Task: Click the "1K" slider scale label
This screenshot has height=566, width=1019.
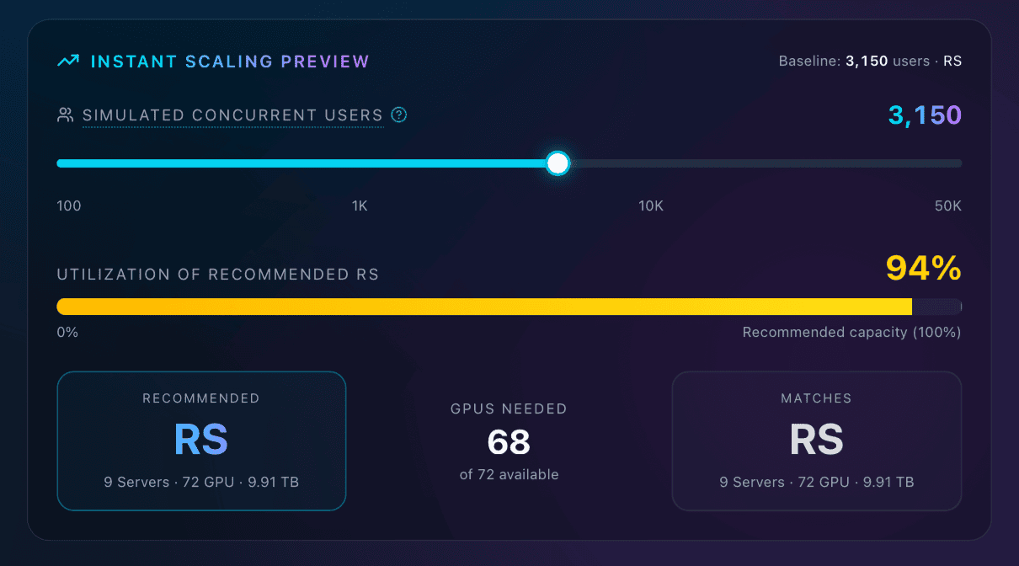Action: tap(360, 206)
